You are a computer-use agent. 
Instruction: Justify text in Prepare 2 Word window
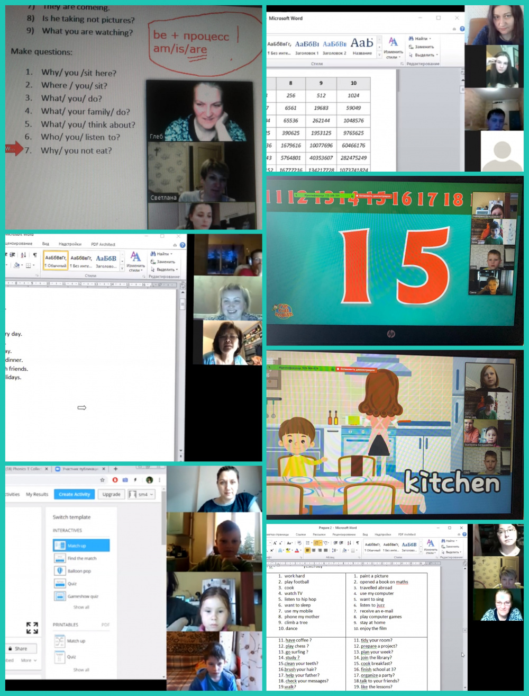pyautogui.click(x=326, y=550)
